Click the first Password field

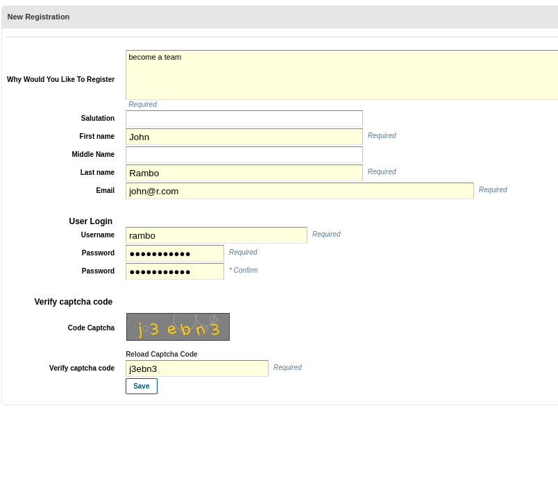(175, 253)
